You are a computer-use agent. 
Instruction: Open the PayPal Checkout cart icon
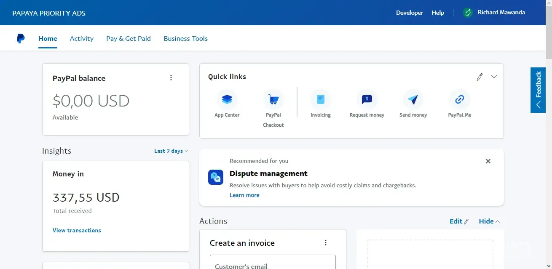pyautogui.click(x=273, y=100)
